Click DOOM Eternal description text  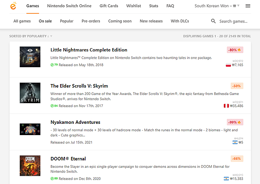pyautogui.click(x=140, y=169)
